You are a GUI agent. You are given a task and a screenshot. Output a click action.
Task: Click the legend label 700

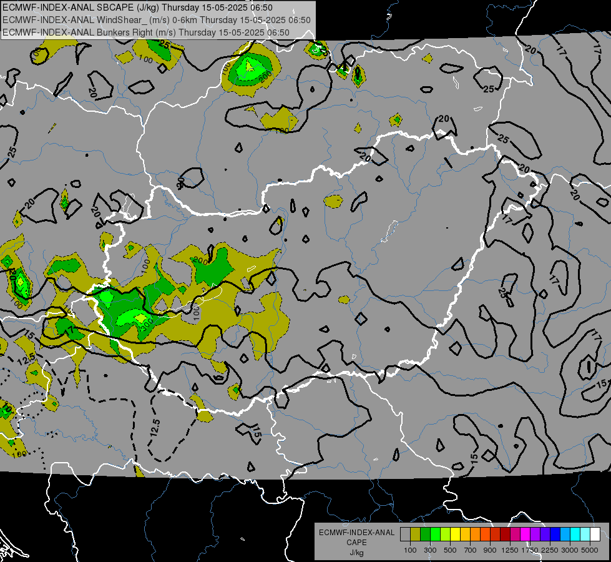pos(471,550)
